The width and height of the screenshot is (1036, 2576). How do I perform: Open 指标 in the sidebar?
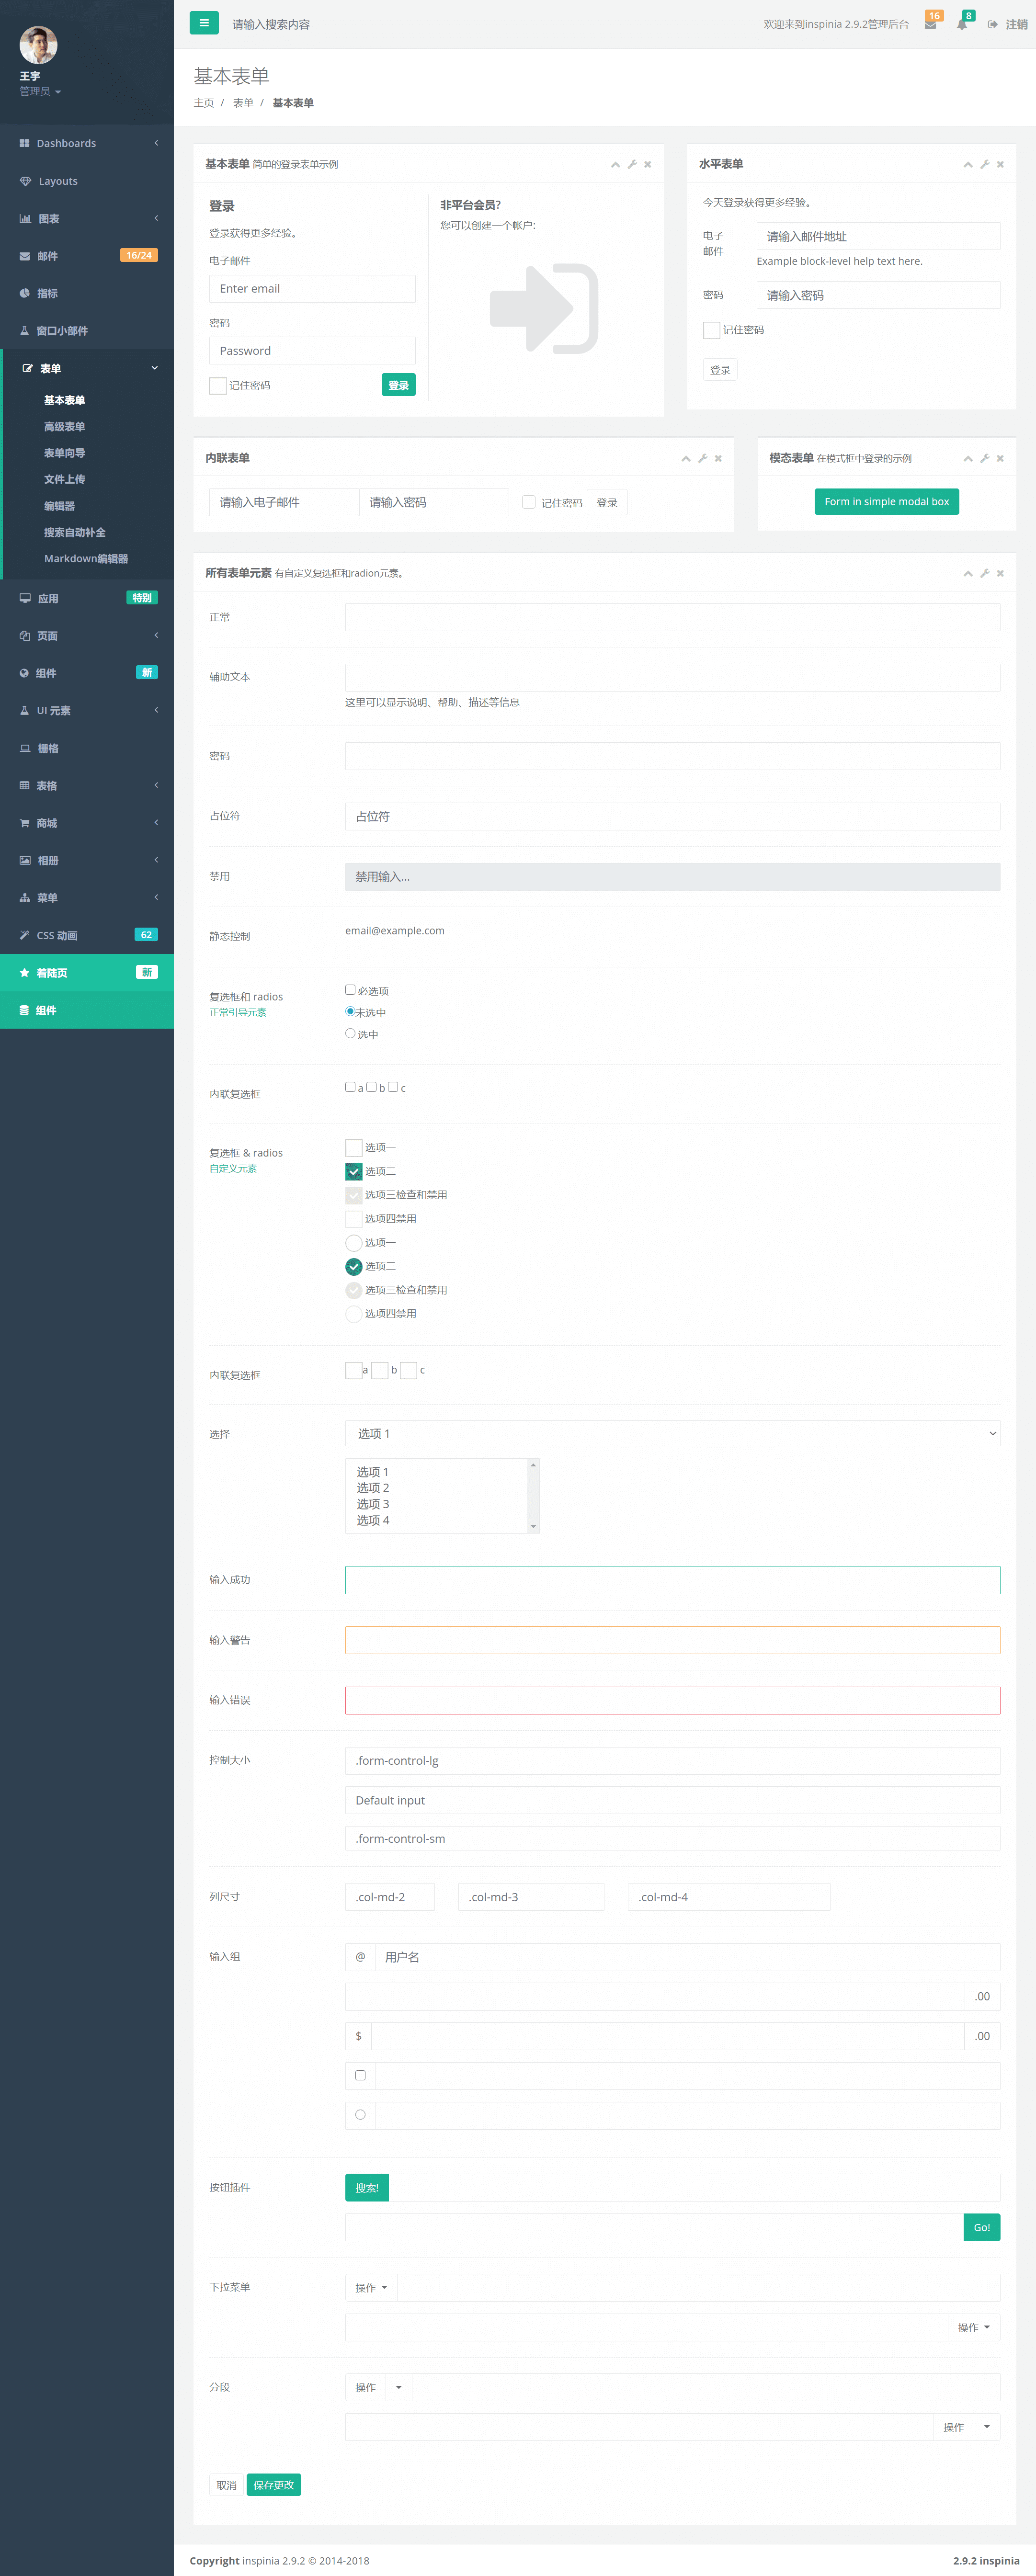point(87,293)
